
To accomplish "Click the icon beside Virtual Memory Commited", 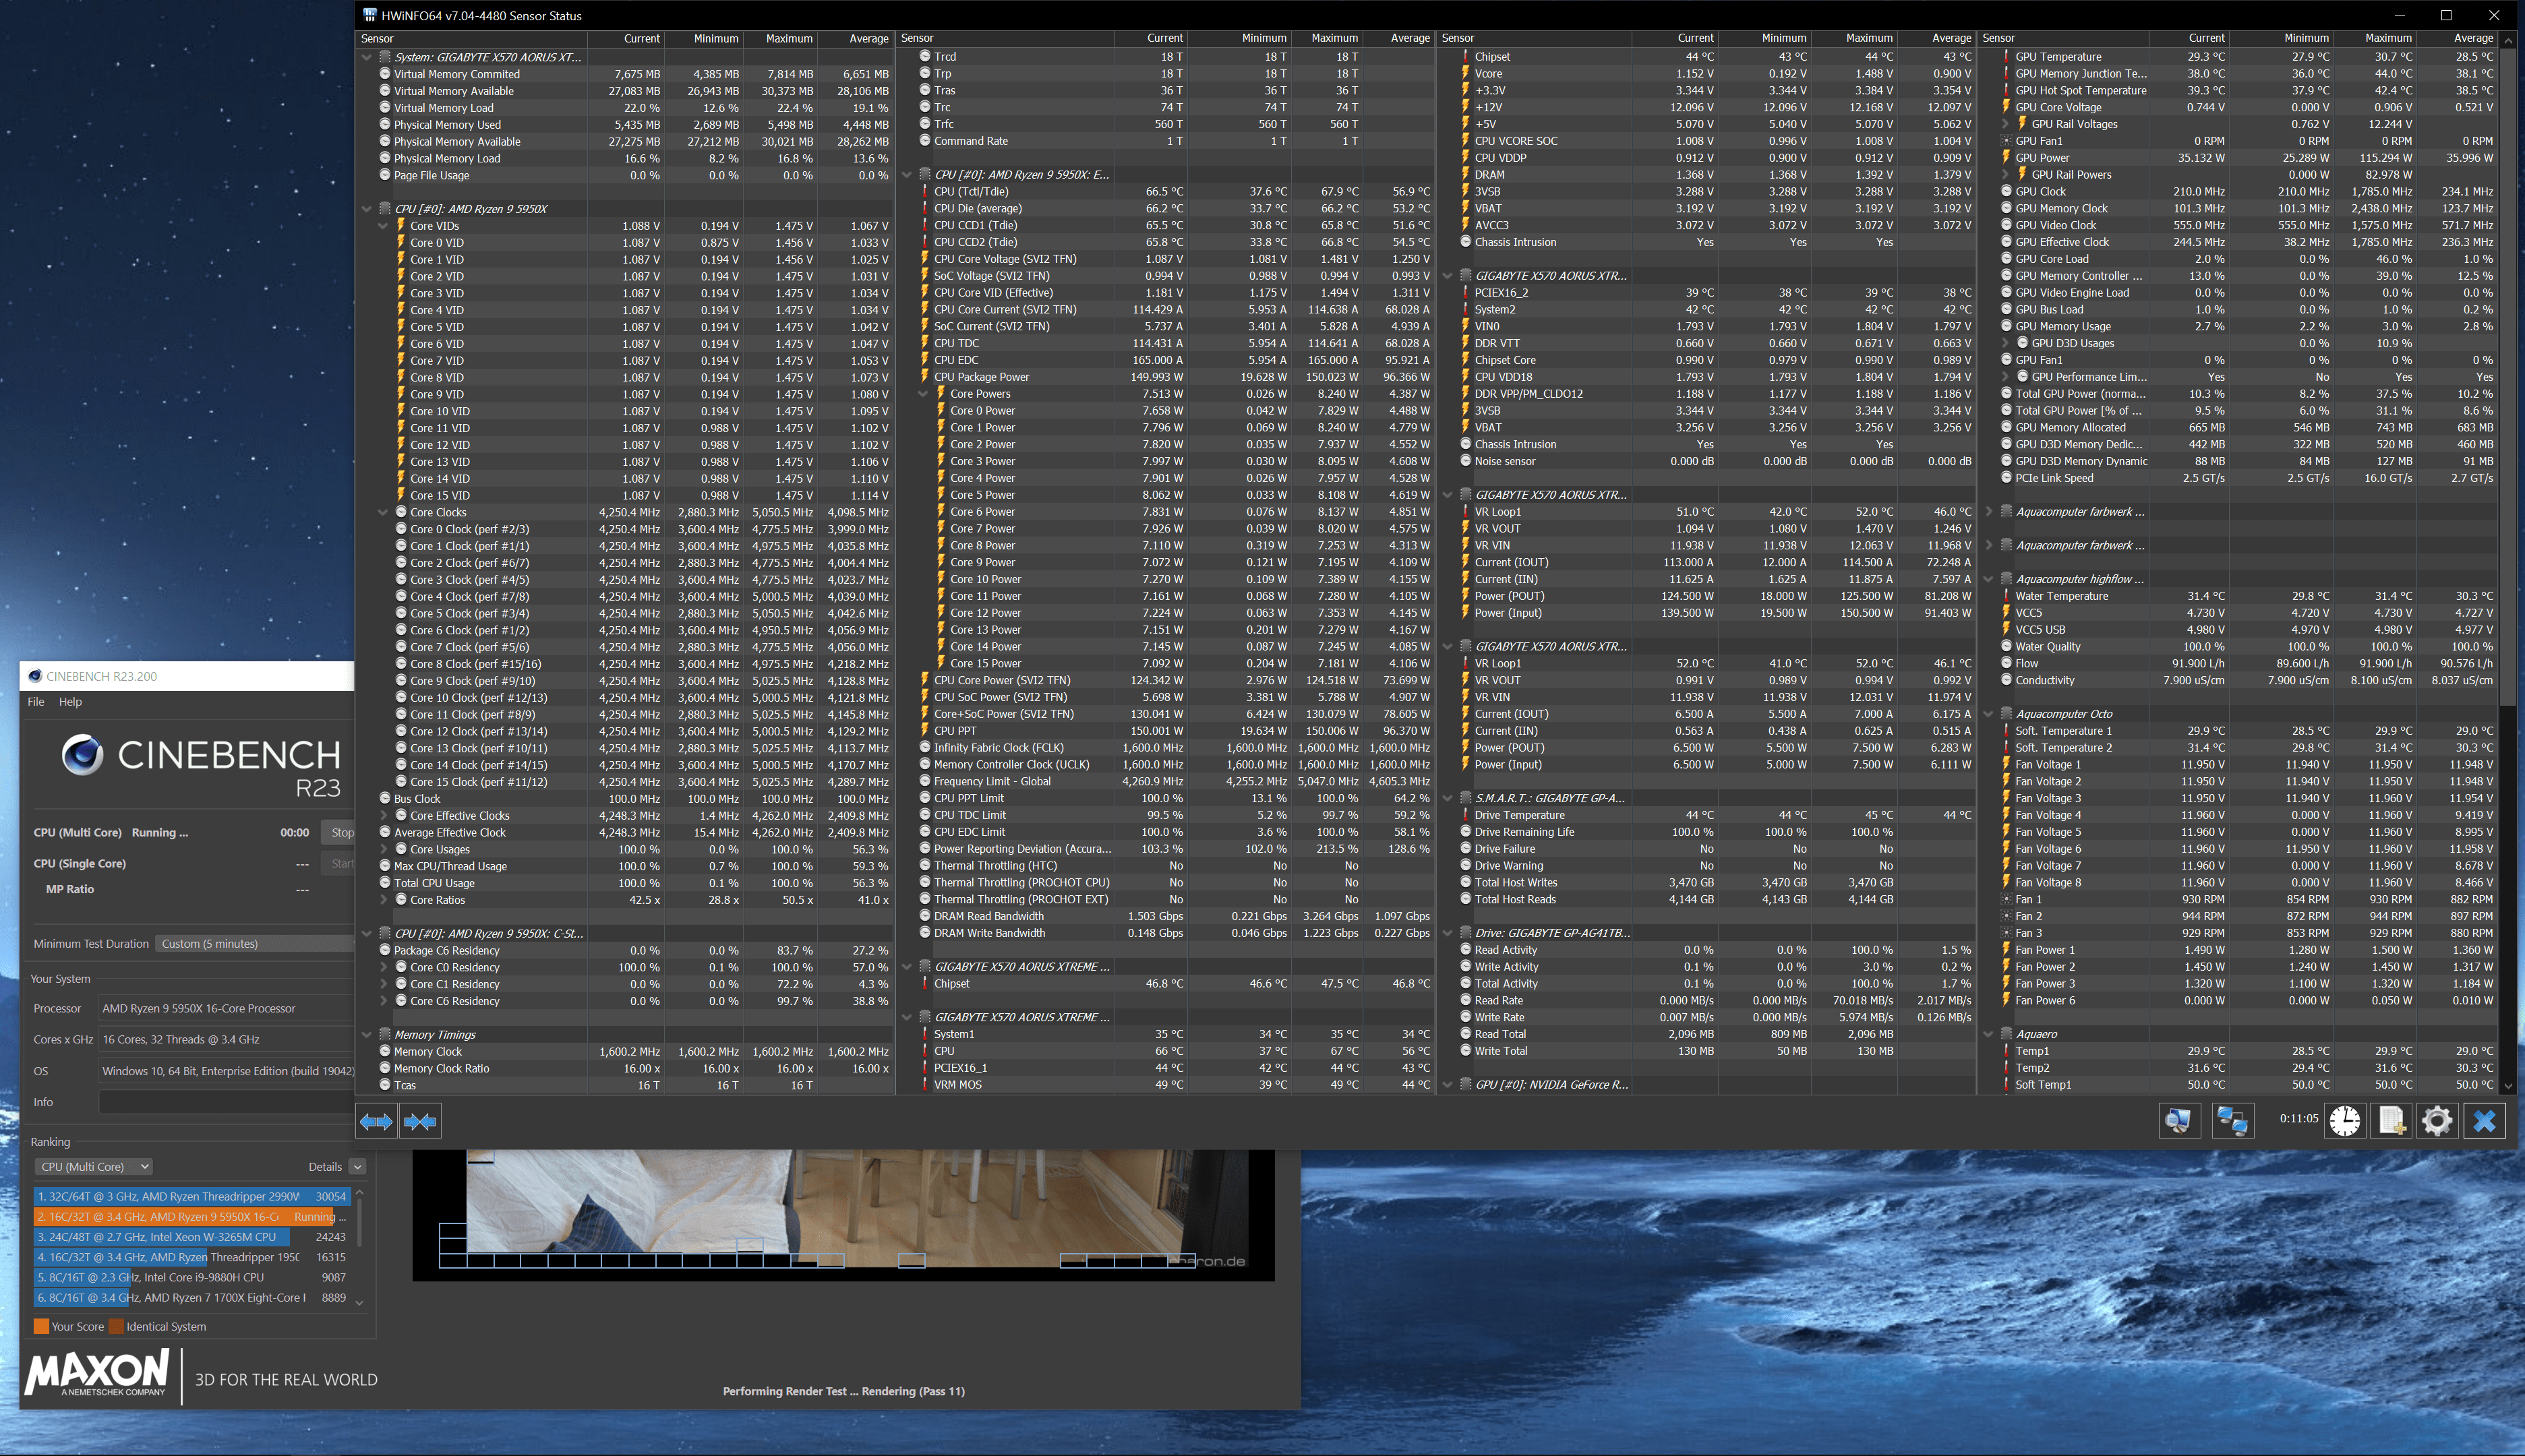I will [x=385, y=74].
